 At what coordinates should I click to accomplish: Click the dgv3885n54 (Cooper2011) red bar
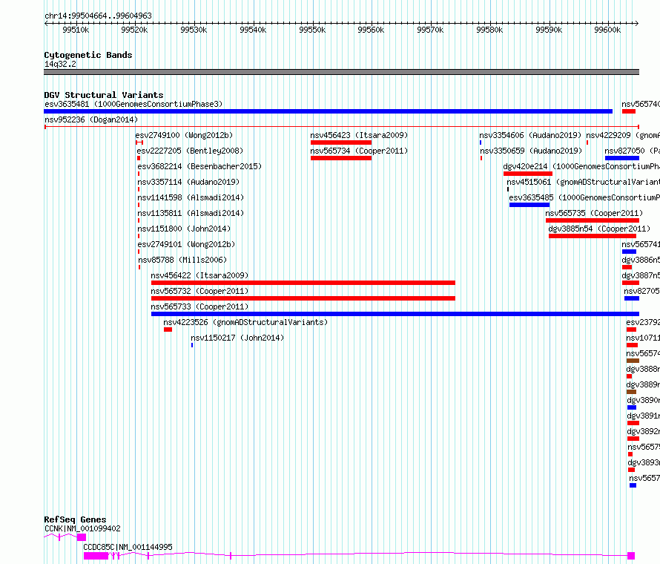593,236
